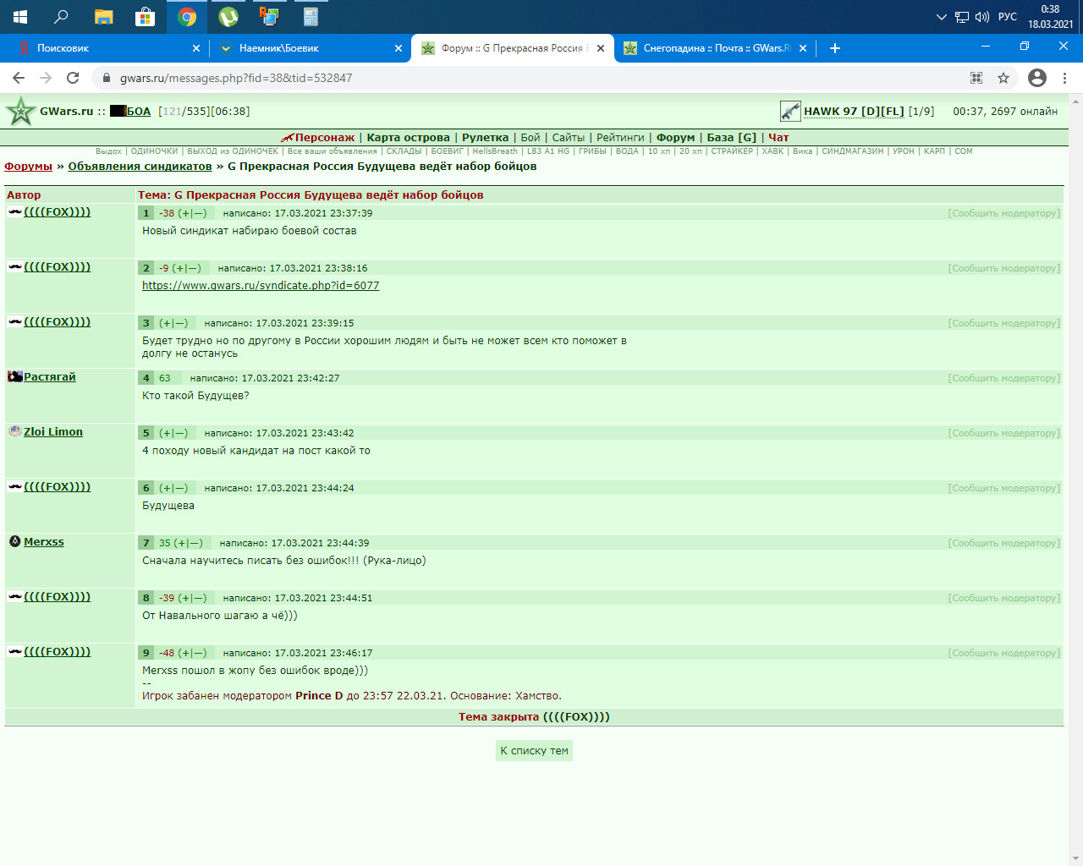The image size is (1083, 866).
Task: Open Рулетка menu item
Action: tap(485, 137)
